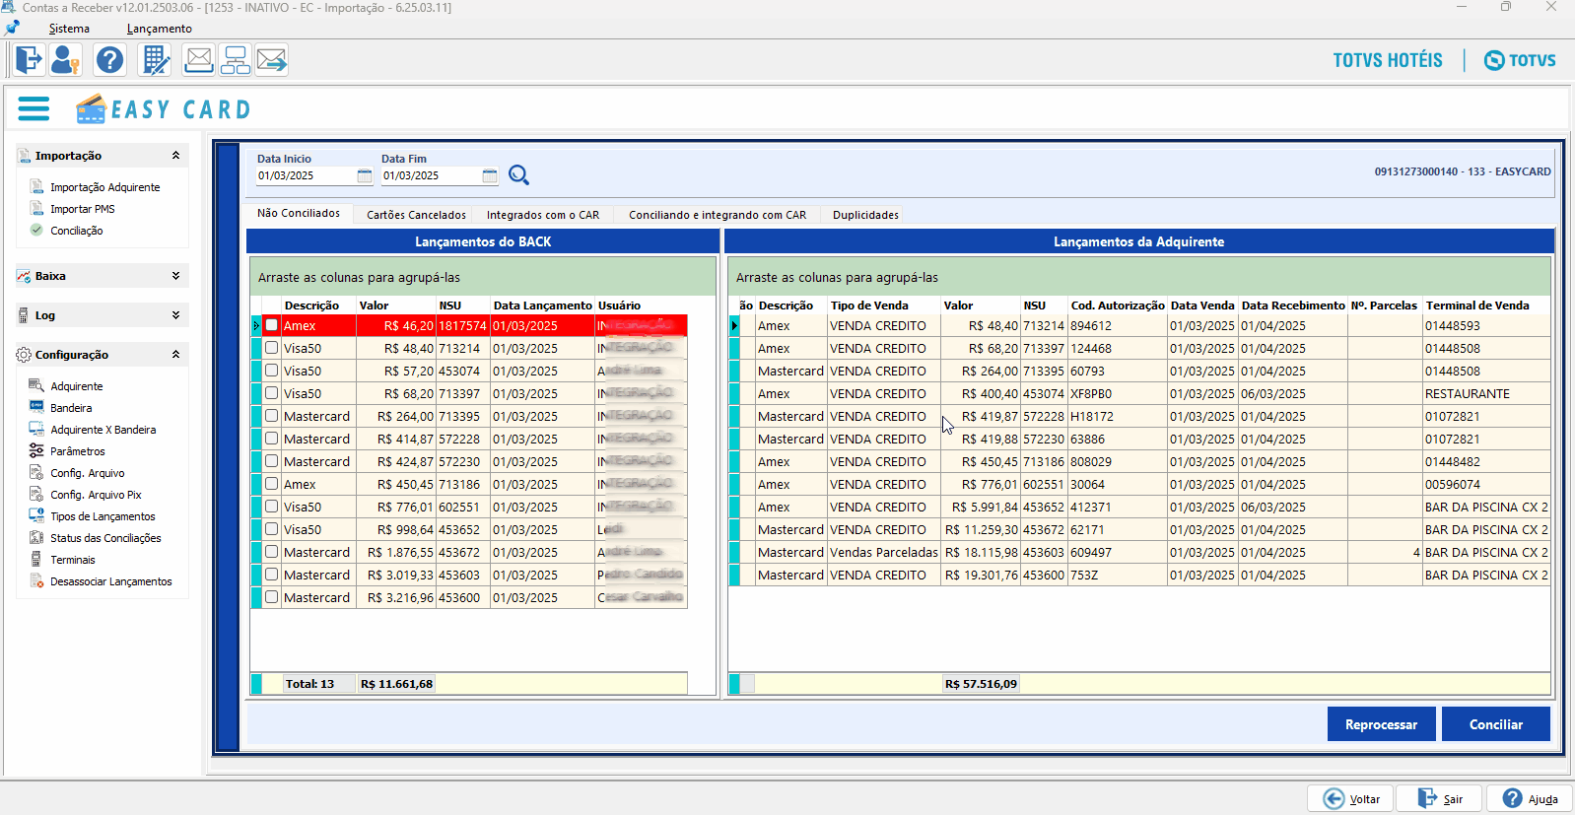Switch to Integrados com o CAR tab

(x=542, y=215)
